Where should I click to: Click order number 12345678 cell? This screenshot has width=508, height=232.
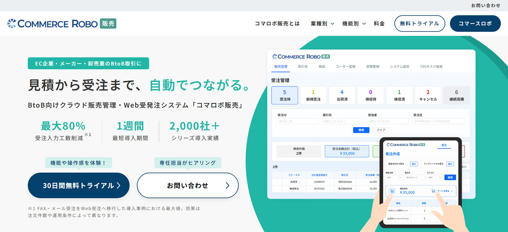coord(319,182)
